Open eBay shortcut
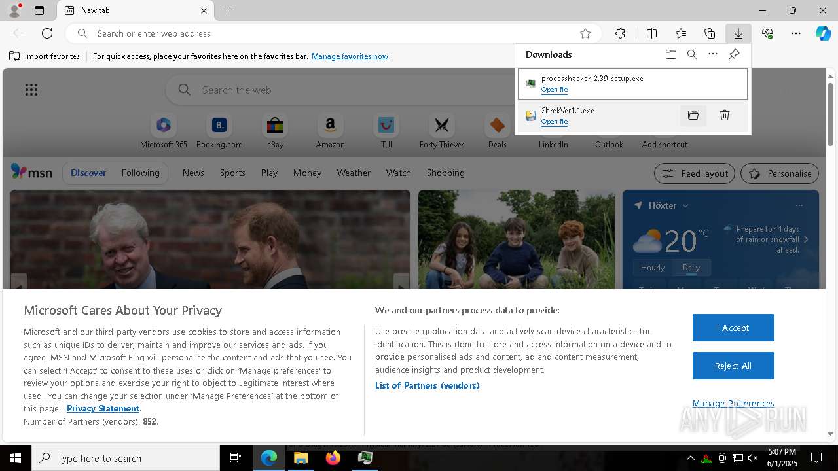 (275, 131)
